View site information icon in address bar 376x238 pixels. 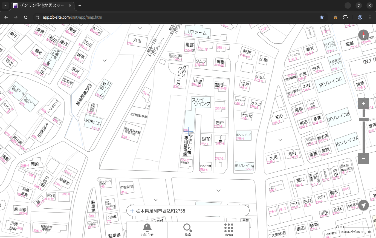37,17
